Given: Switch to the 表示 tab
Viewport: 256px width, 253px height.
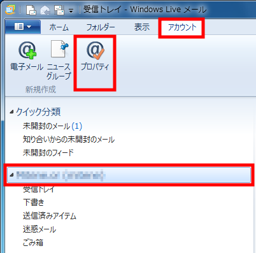Looking at the screenshot, I should coord(142,27).
